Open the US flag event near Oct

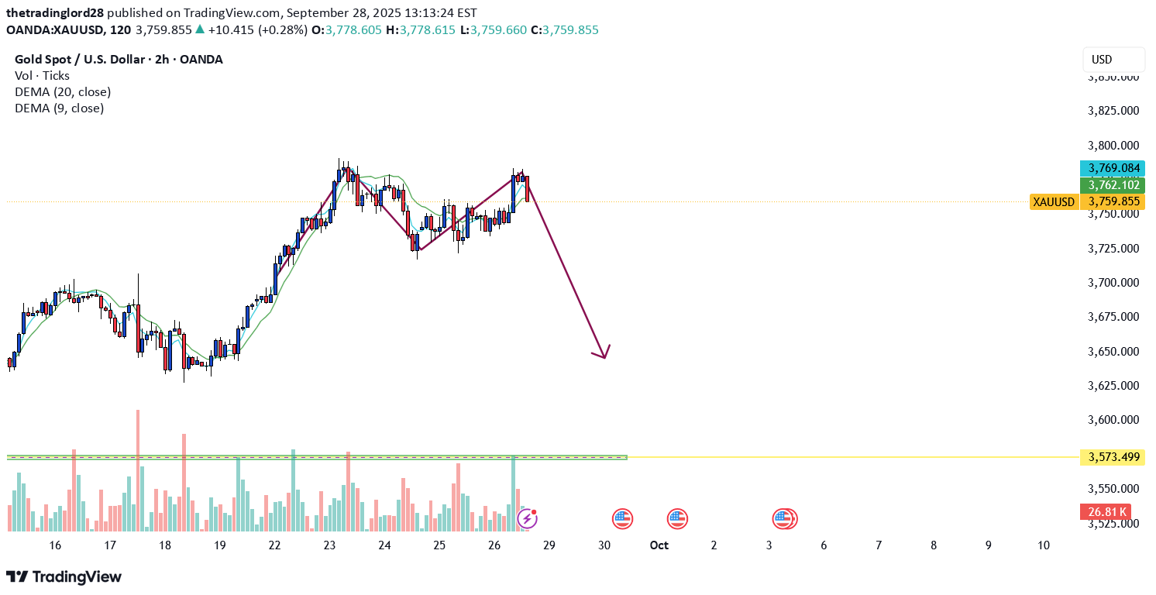click(677, 518)
